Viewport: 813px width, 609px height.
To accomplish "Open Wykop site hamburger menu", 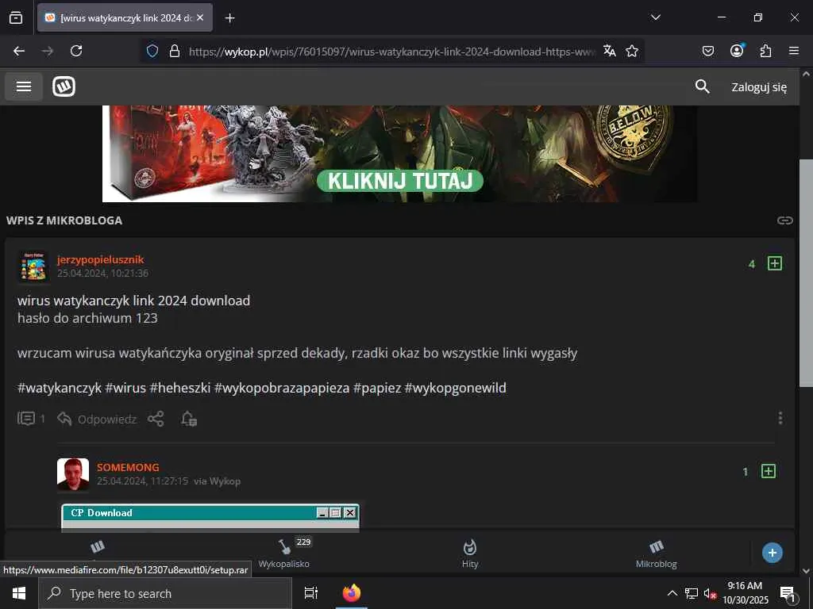I will (24, 86).
